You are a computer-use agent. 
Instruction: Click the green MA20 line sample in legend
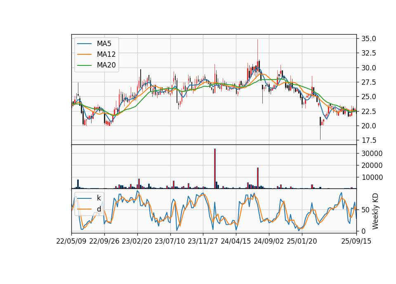84,65
